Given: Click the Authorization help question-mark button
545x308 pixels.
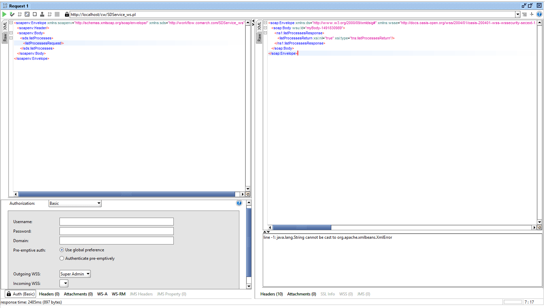Looking at the screenshot, I should (239, 203).
